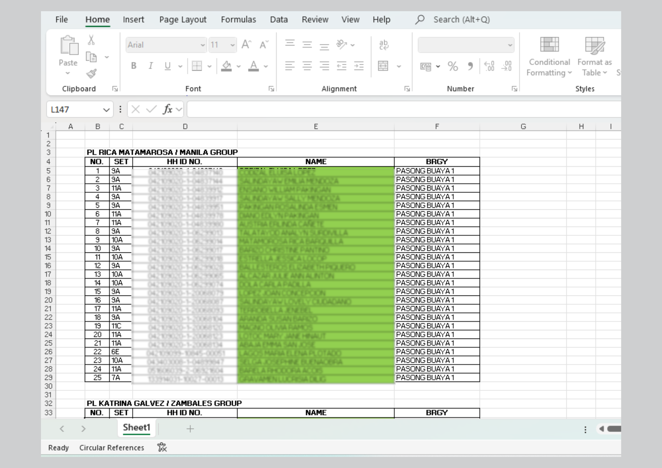The height and width of the screenshot is (468, 662).
Task: Click the Borders icon
Action: pos(197,66)
